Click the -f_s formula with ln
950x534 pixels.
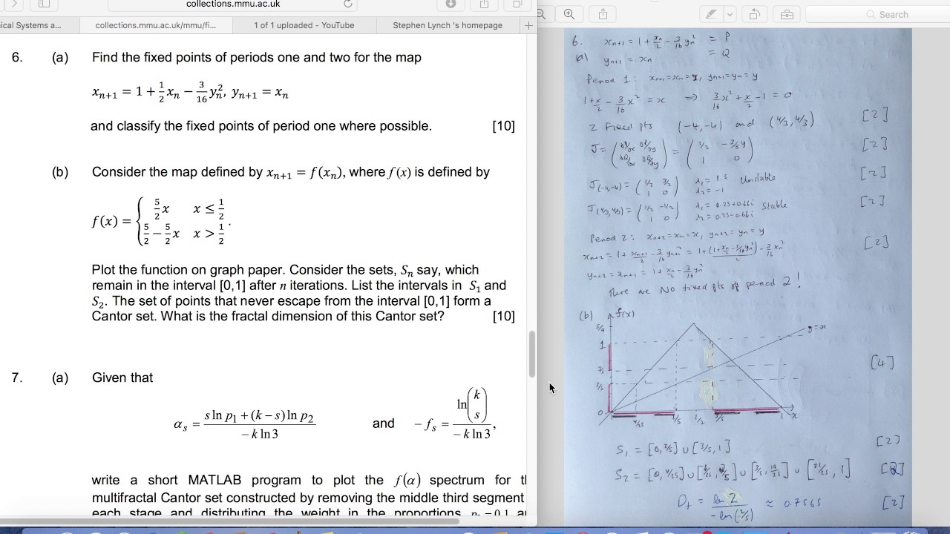pos(453,414)
